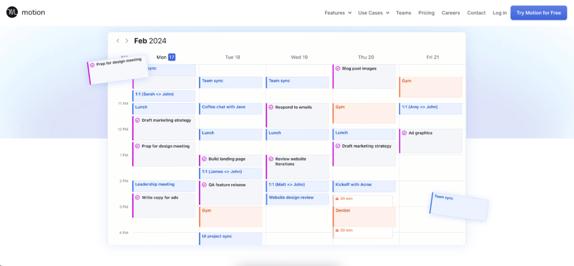The image size is (574, 266).
Task: Select the Thu 20 day header
Action: click(365, 58)
